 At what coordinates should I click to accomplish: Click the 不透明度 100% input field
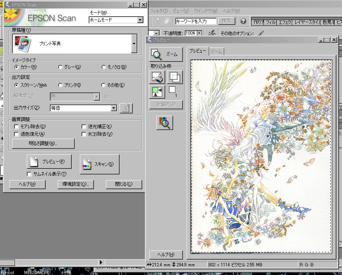(191, 33)
